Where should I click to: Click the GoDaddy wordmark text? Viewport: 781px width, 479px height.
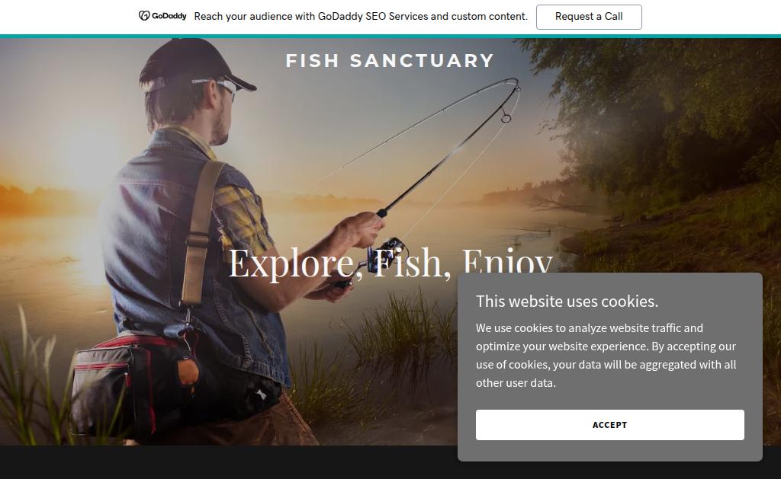169,16
